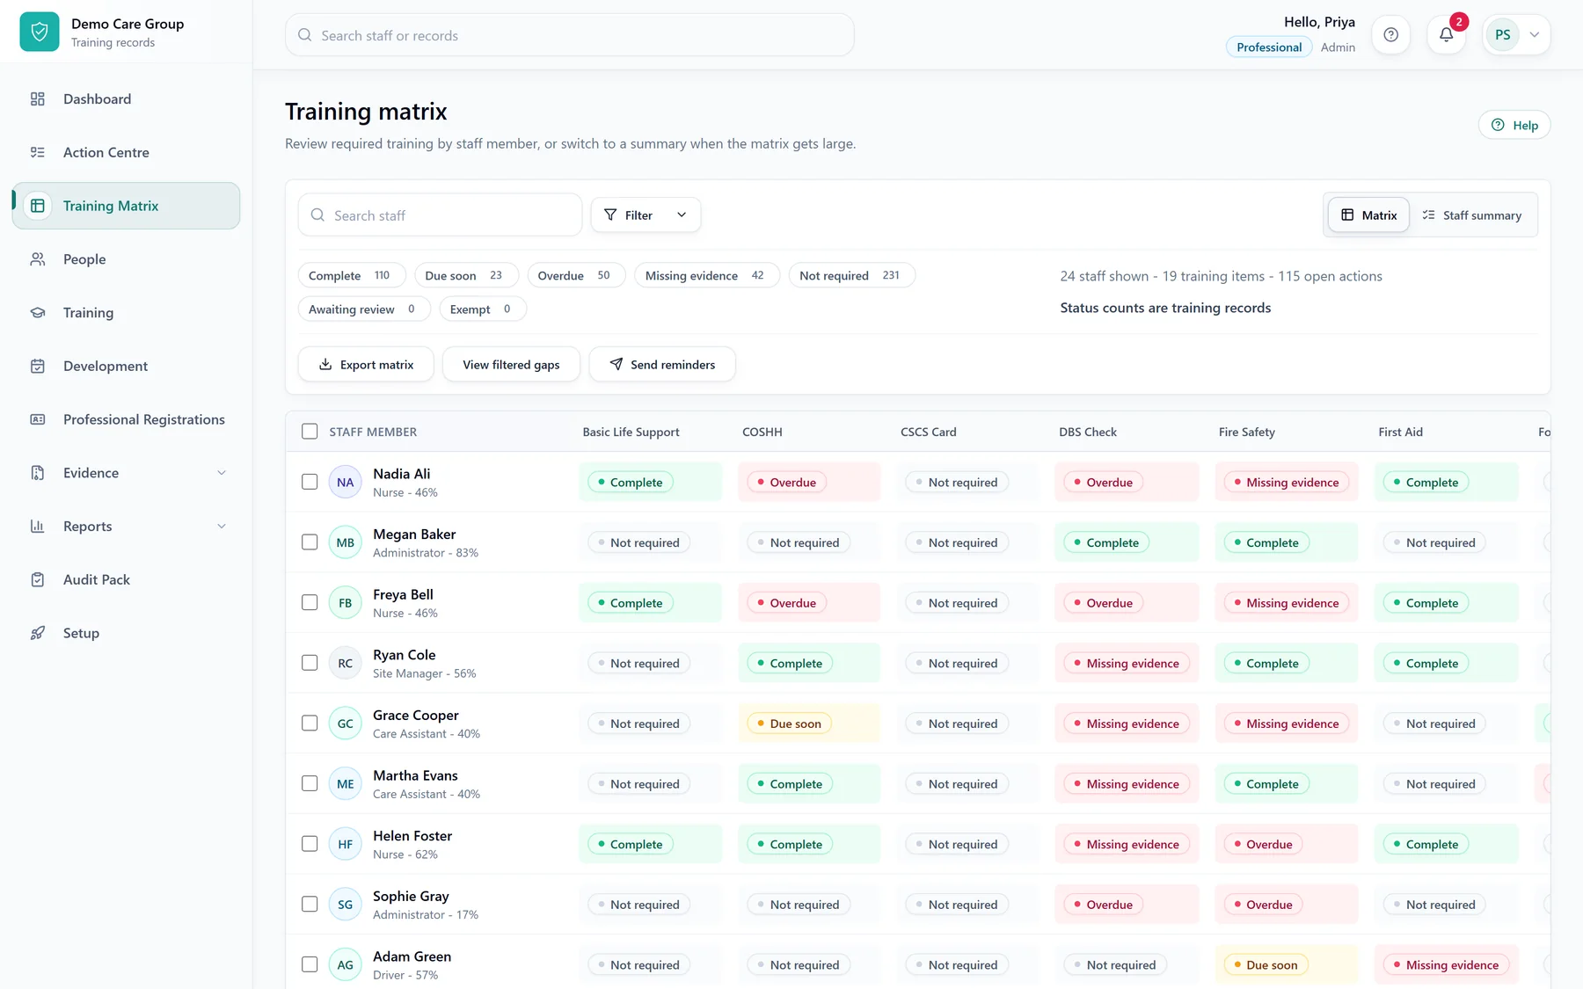1583x989 pixels.
Task: Go to Action Centre page
Action: point(126,152)
